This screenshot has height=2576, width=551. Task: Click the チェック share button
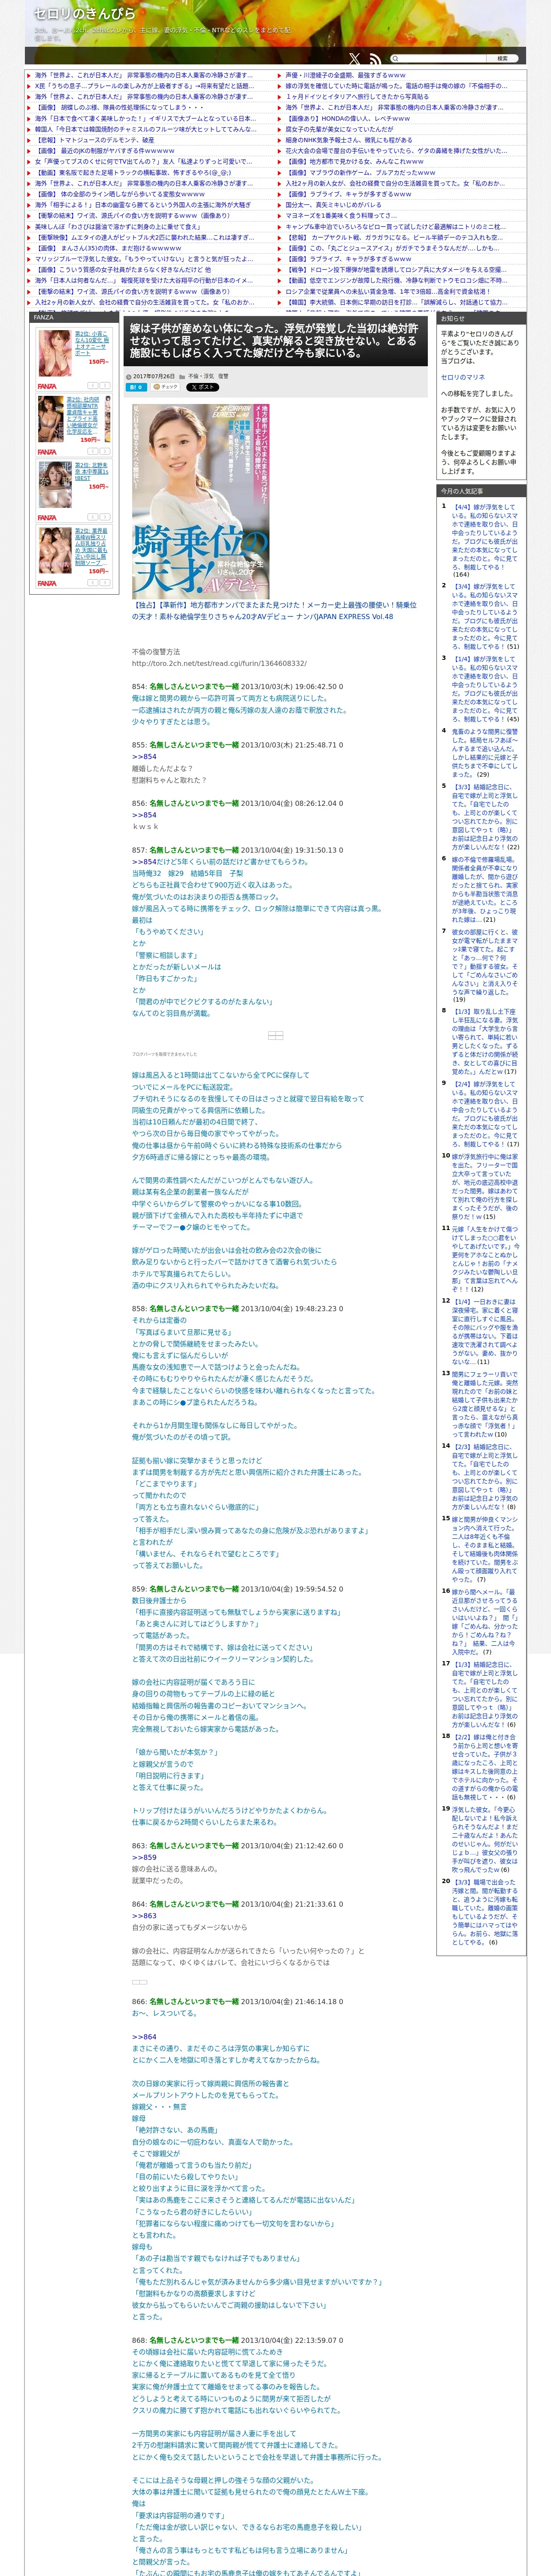pyautogui.click(x=166, y=387)
